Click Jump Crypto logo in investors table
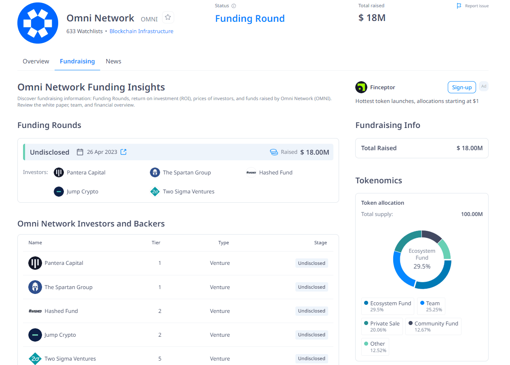This screenshot has height=365, width=510. tap(35, 335)
